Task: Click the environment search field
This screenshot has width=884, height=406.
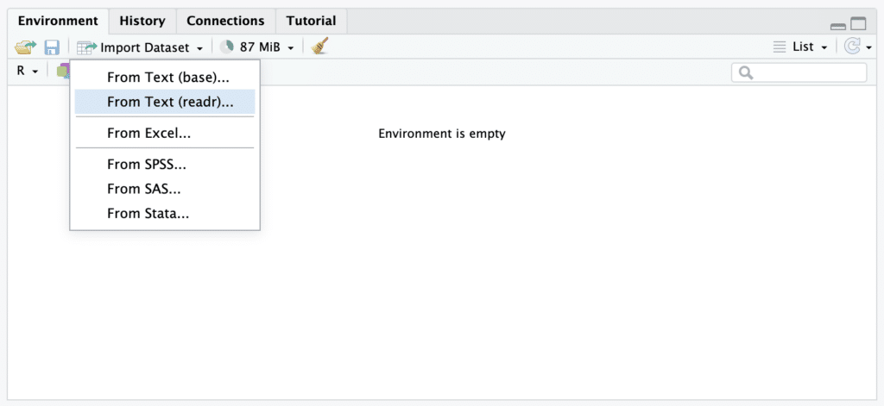Action: (807, 73)
